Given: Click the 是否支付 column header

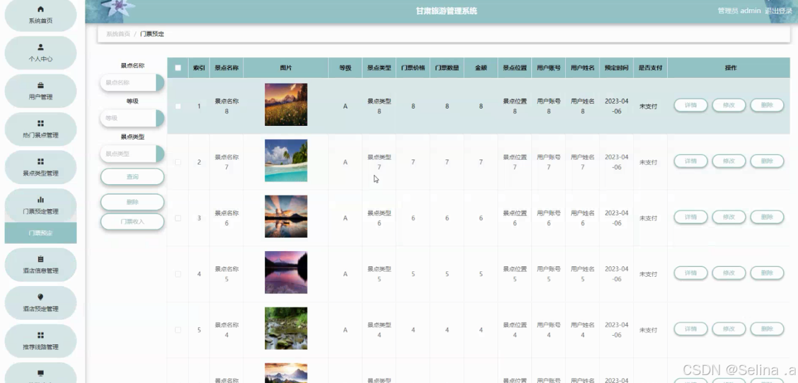Looking at the screenshot, I should coord(650,68).
